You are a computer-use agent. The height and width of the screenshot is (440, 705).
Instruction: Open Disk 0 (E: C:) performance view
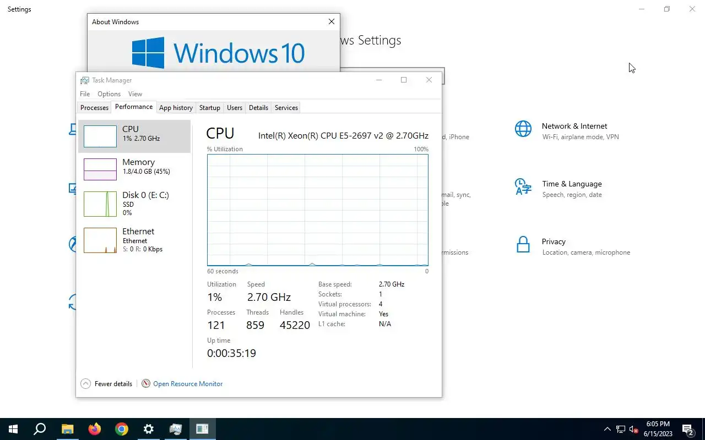134,204
